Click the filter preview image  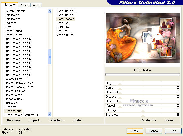pos(143,38)
